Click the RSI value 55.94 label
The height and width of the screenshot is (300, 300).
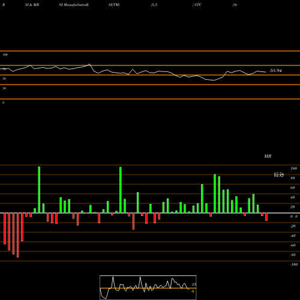click(x=276, y=71)
